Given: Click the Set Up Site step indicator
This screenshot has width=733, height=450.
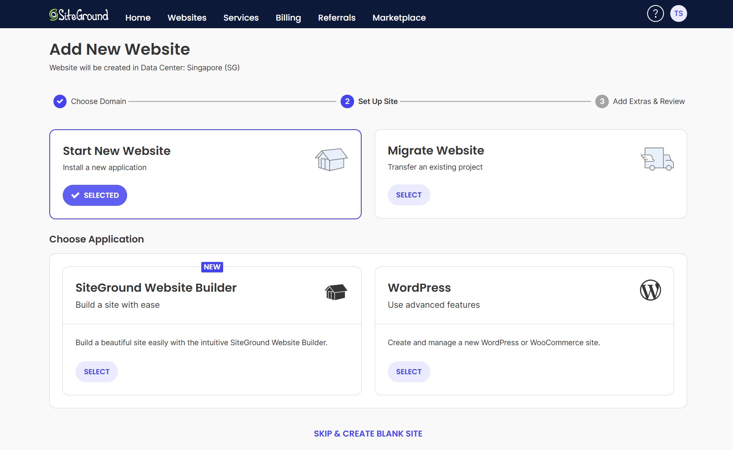Looking at the screenshot, I should coord(347,101).
